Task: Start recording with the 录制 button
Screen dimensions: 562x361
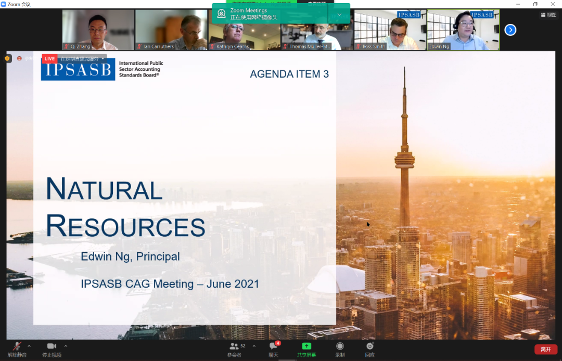Action: coord(340,350)
